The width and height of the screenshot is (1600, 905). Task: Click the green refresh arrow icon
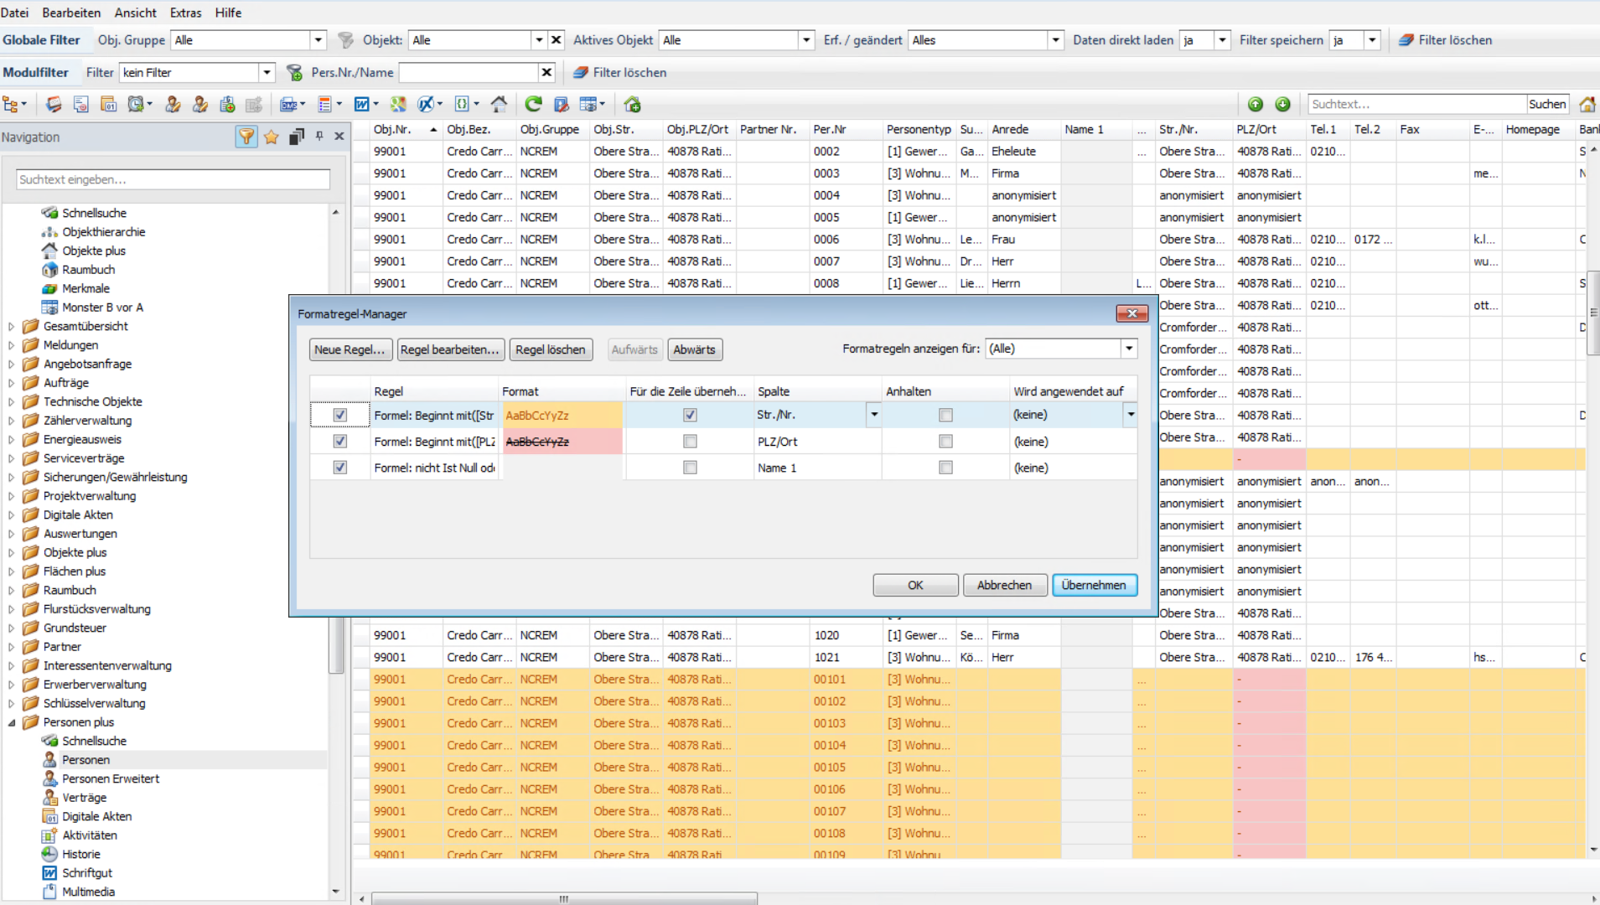(533, 104)
